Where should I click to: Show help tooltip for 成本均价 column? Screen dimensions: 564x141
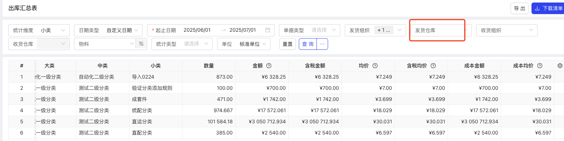tap(539, 66)
